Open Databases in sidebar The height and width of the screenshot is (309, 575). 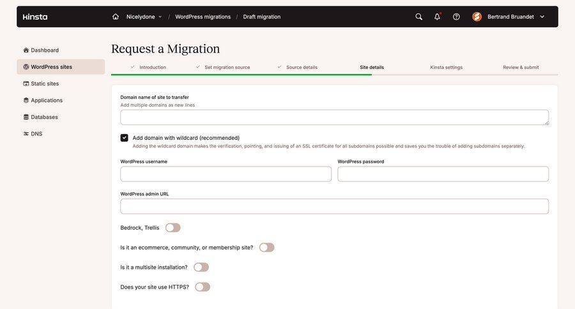pyautogui.click(x=44, y=117)
